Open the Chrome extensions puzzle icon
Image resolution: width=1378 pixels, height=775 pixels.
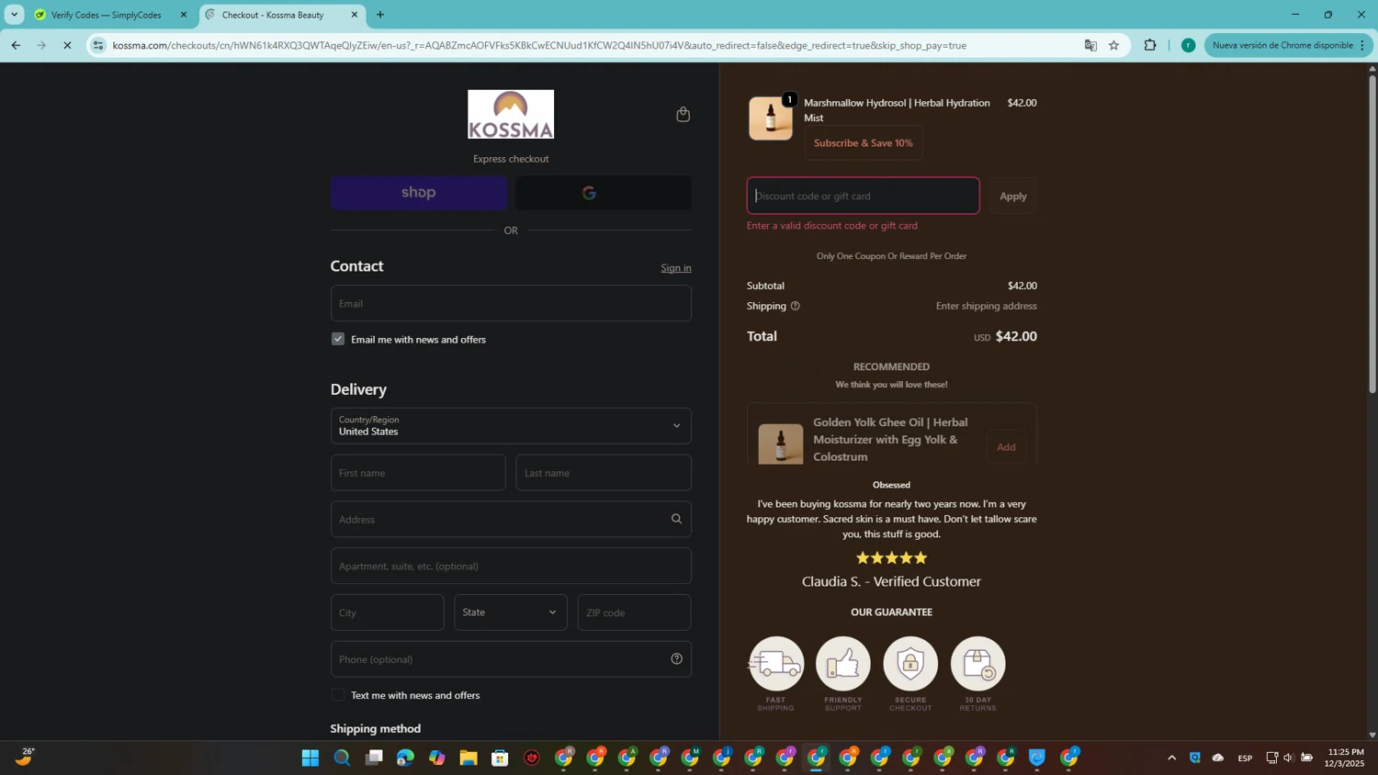pos(1150,45)
